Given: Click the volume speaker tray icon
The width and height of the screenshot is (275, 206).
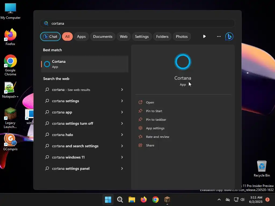Looking at the screenshot, I should [x=243, y=200].
